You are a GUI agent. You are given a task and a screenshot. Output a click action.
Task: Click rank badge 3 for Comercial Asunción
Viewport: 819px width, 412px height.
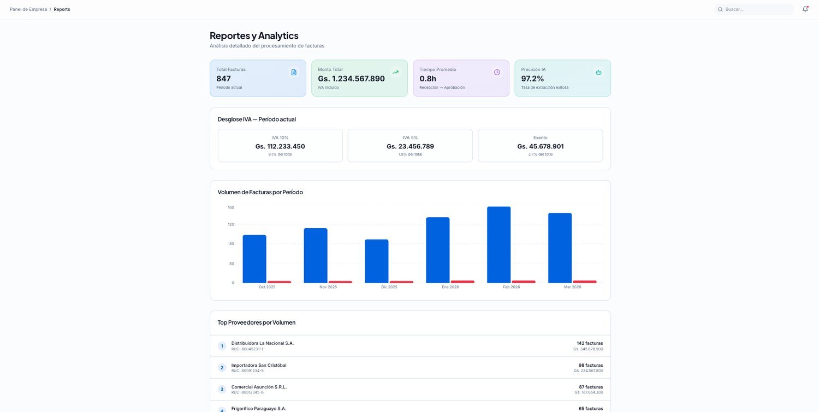point(222,390)
